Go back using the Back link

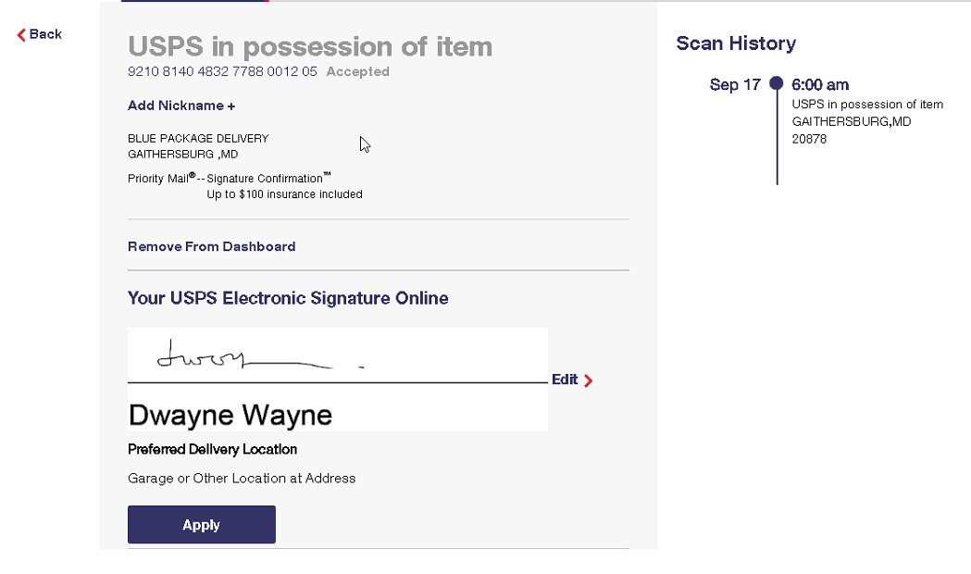[40, 34]
